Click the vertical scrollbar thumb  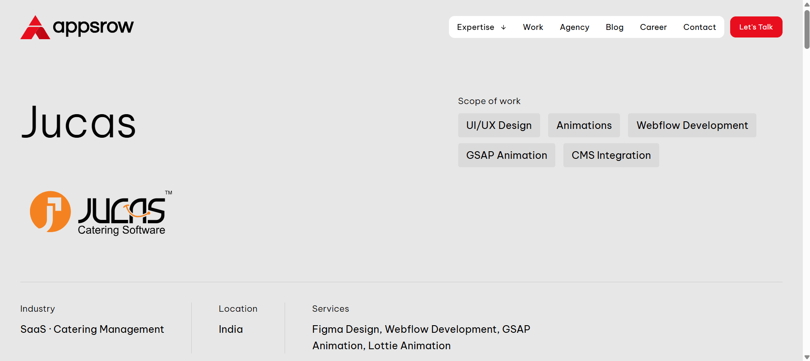(x=807, y=29)
